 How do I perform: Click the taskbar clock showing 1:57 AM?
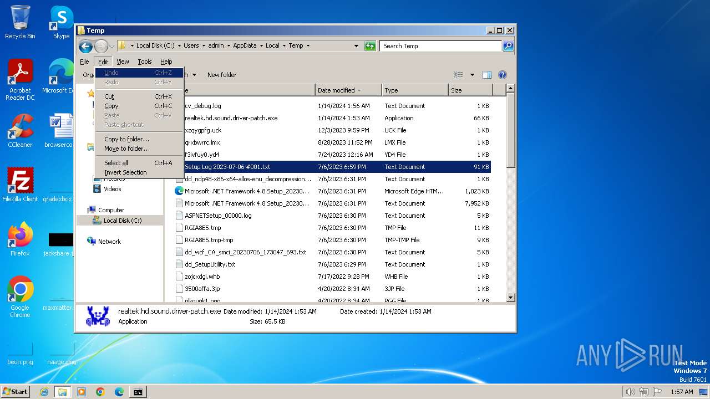[682, 392]
